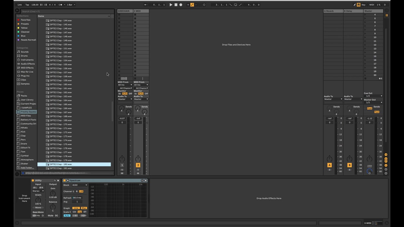Toggle the track delay D button

[386, 169]
